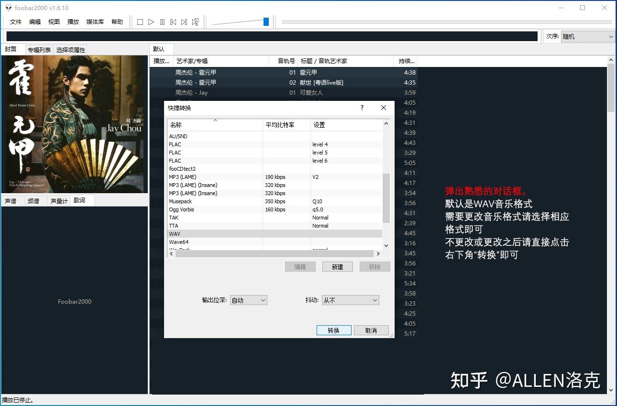The height and width of the screenshot is (406, 617).
Task: Open the 抖动 dropdown
Action: click(x=350, y=300)
